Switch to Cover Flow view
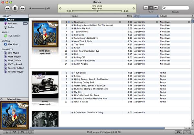 click(156, 8)
